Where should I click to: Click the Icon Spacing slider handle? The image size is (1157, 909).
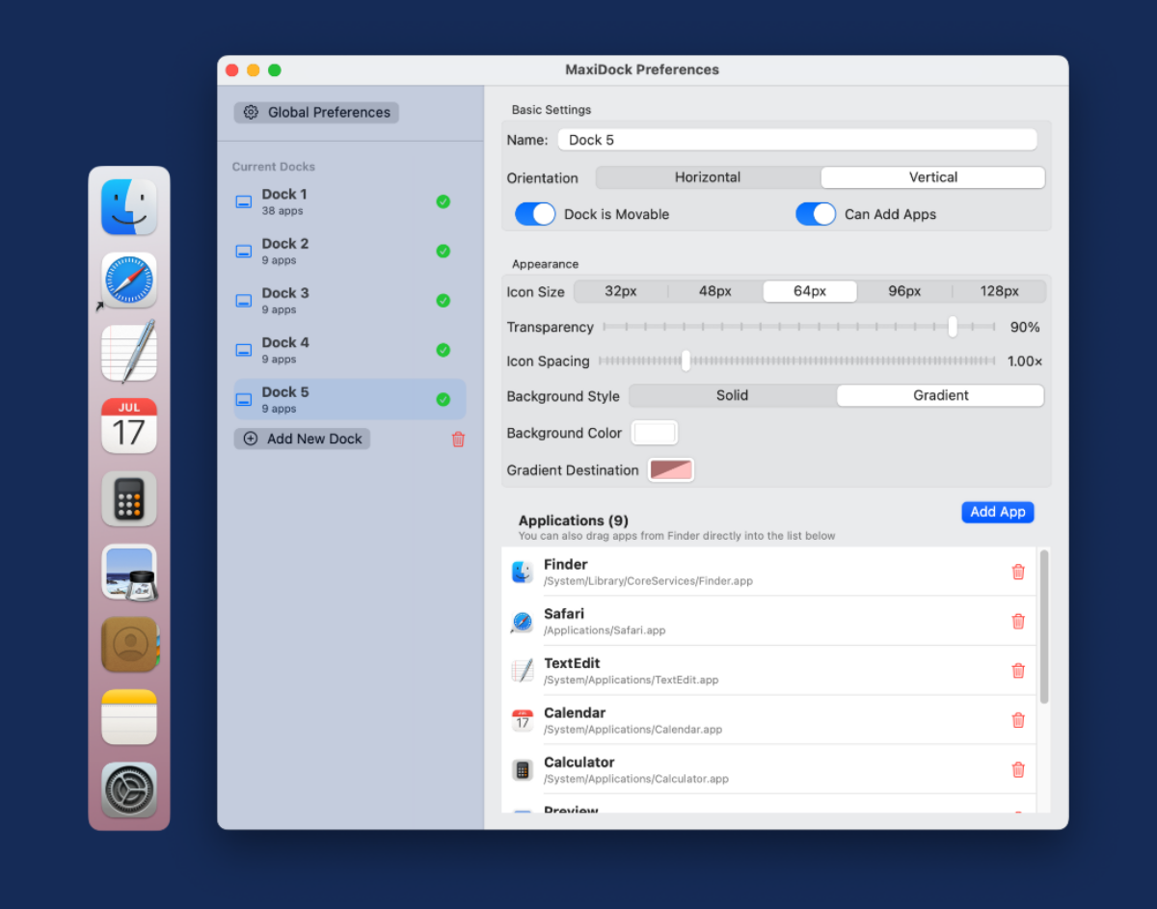click(686, 361)
